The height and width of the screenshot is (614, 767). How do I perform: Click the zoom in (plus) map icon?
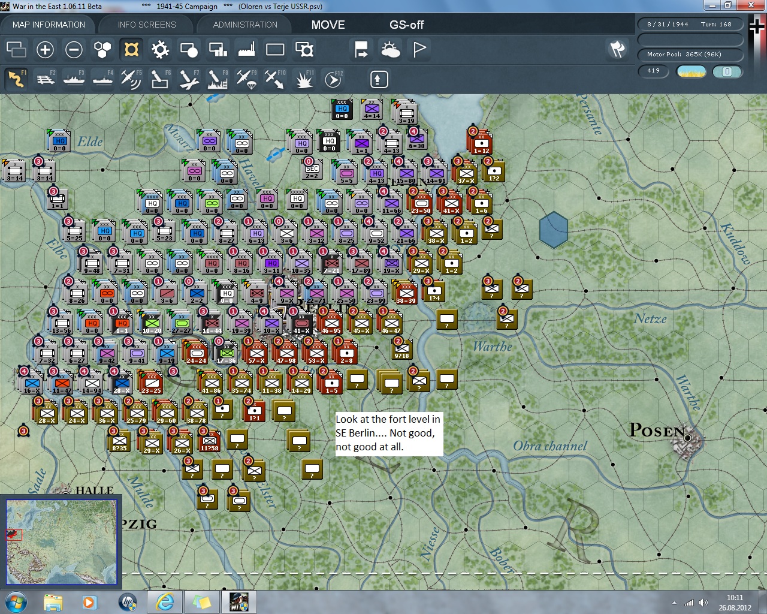(45, 50)
